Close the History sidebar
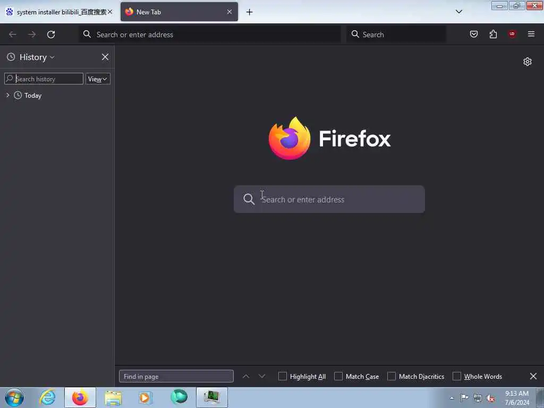The image size is (544, 408). click(x=105, y=57)
